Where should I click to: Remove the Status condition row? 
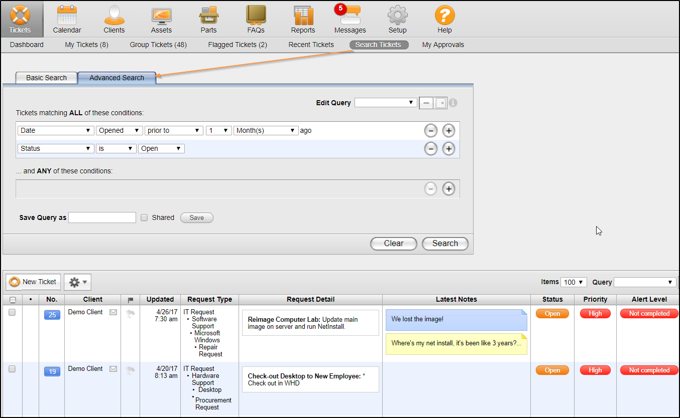point(431,149)
